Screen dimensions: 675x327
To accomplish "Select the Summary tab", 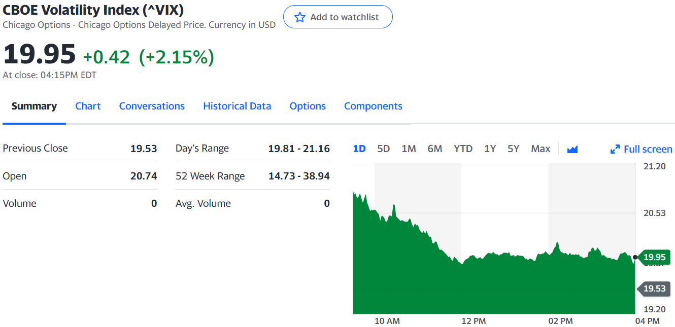I will coord(34,106).
